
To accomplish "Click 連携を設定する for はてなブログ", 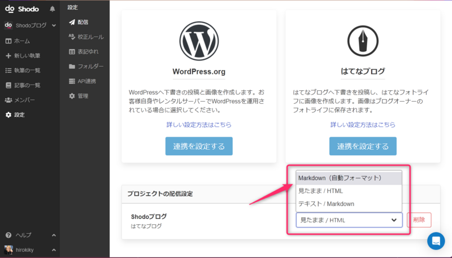I will point(363,146).
